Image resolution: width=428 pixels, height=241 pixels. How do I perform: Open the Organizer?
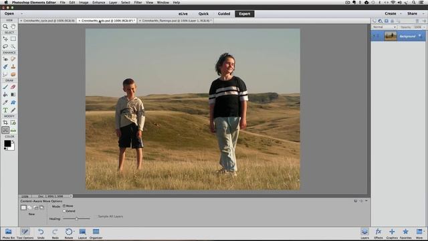pos(96,234)
